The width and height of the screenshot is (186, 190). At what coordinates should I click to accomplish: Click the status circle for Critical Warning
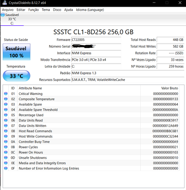point(6,94)
